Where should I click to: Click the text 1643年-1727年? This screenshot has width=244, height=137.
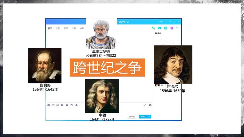click(102, 119)
